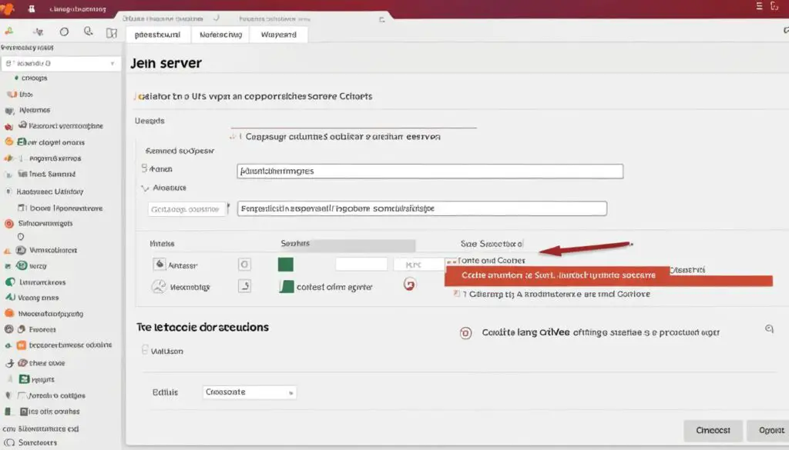The image size is (789, 450).
Task: Toggle the numbered checkbox in Anteser row
Action: tap(244, 264)
